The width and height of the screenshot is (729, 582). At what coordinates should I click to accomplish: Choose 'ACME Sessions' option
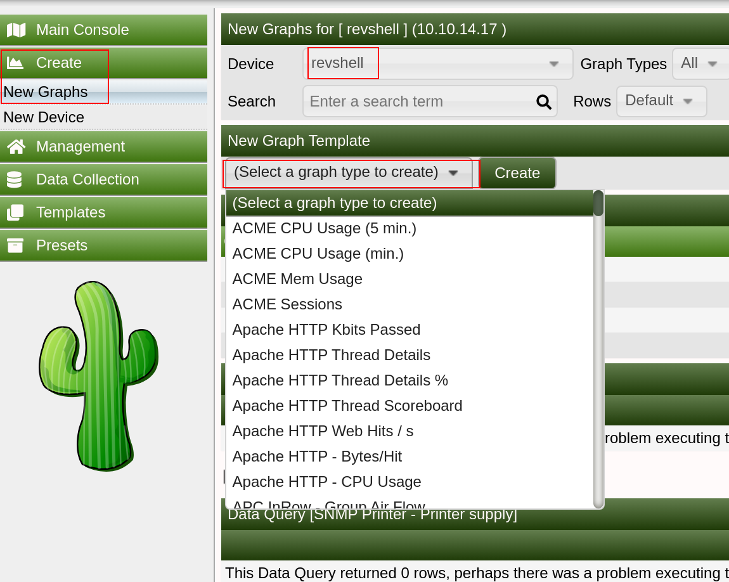coord(410,304)
